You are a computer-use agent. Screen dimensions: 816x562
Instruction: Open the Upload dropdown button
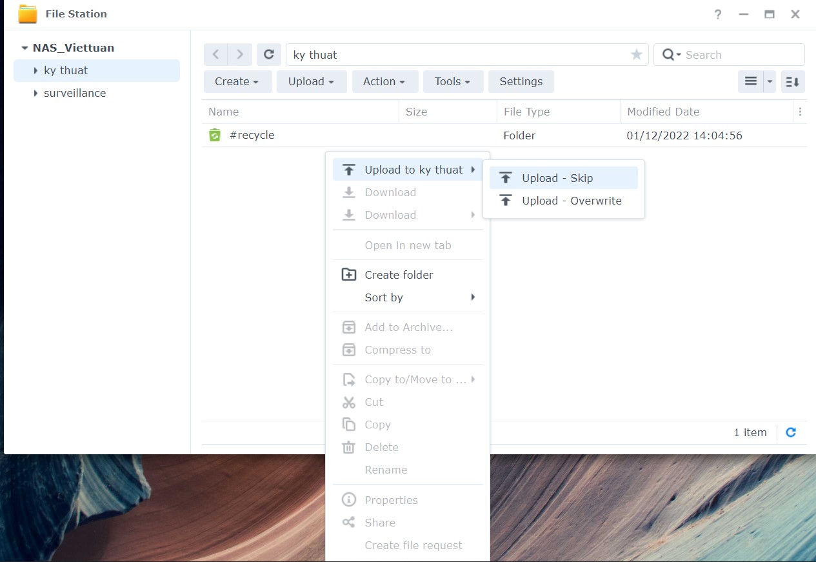coord(312,81)
